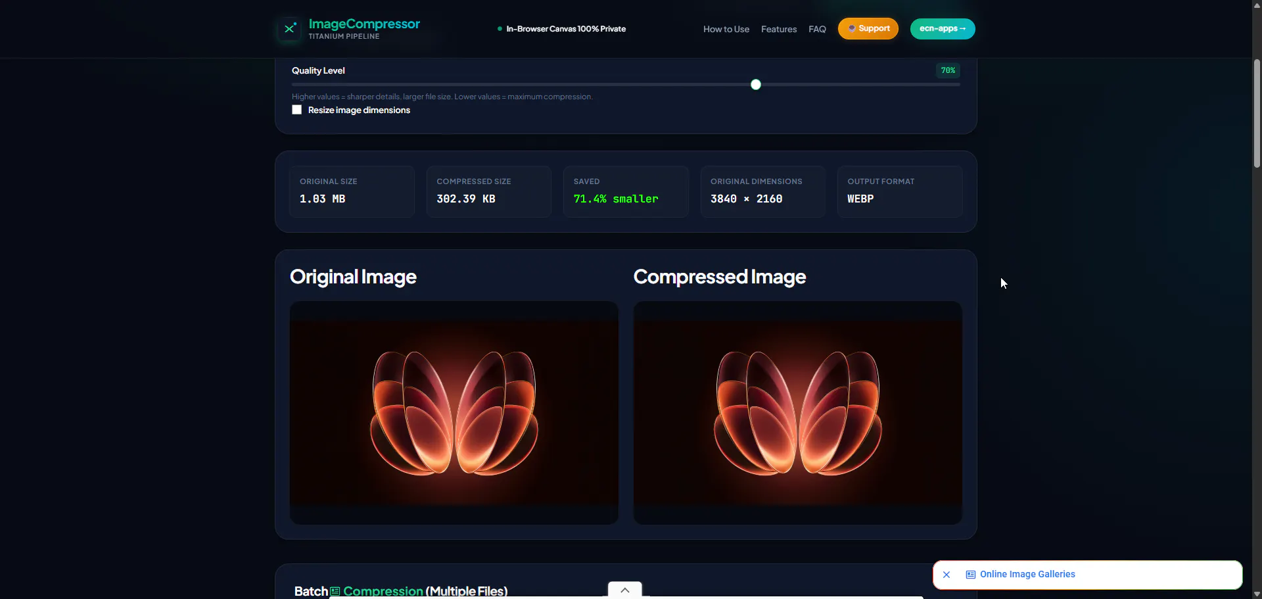Click the Quality Level label

tap(318, 70)
